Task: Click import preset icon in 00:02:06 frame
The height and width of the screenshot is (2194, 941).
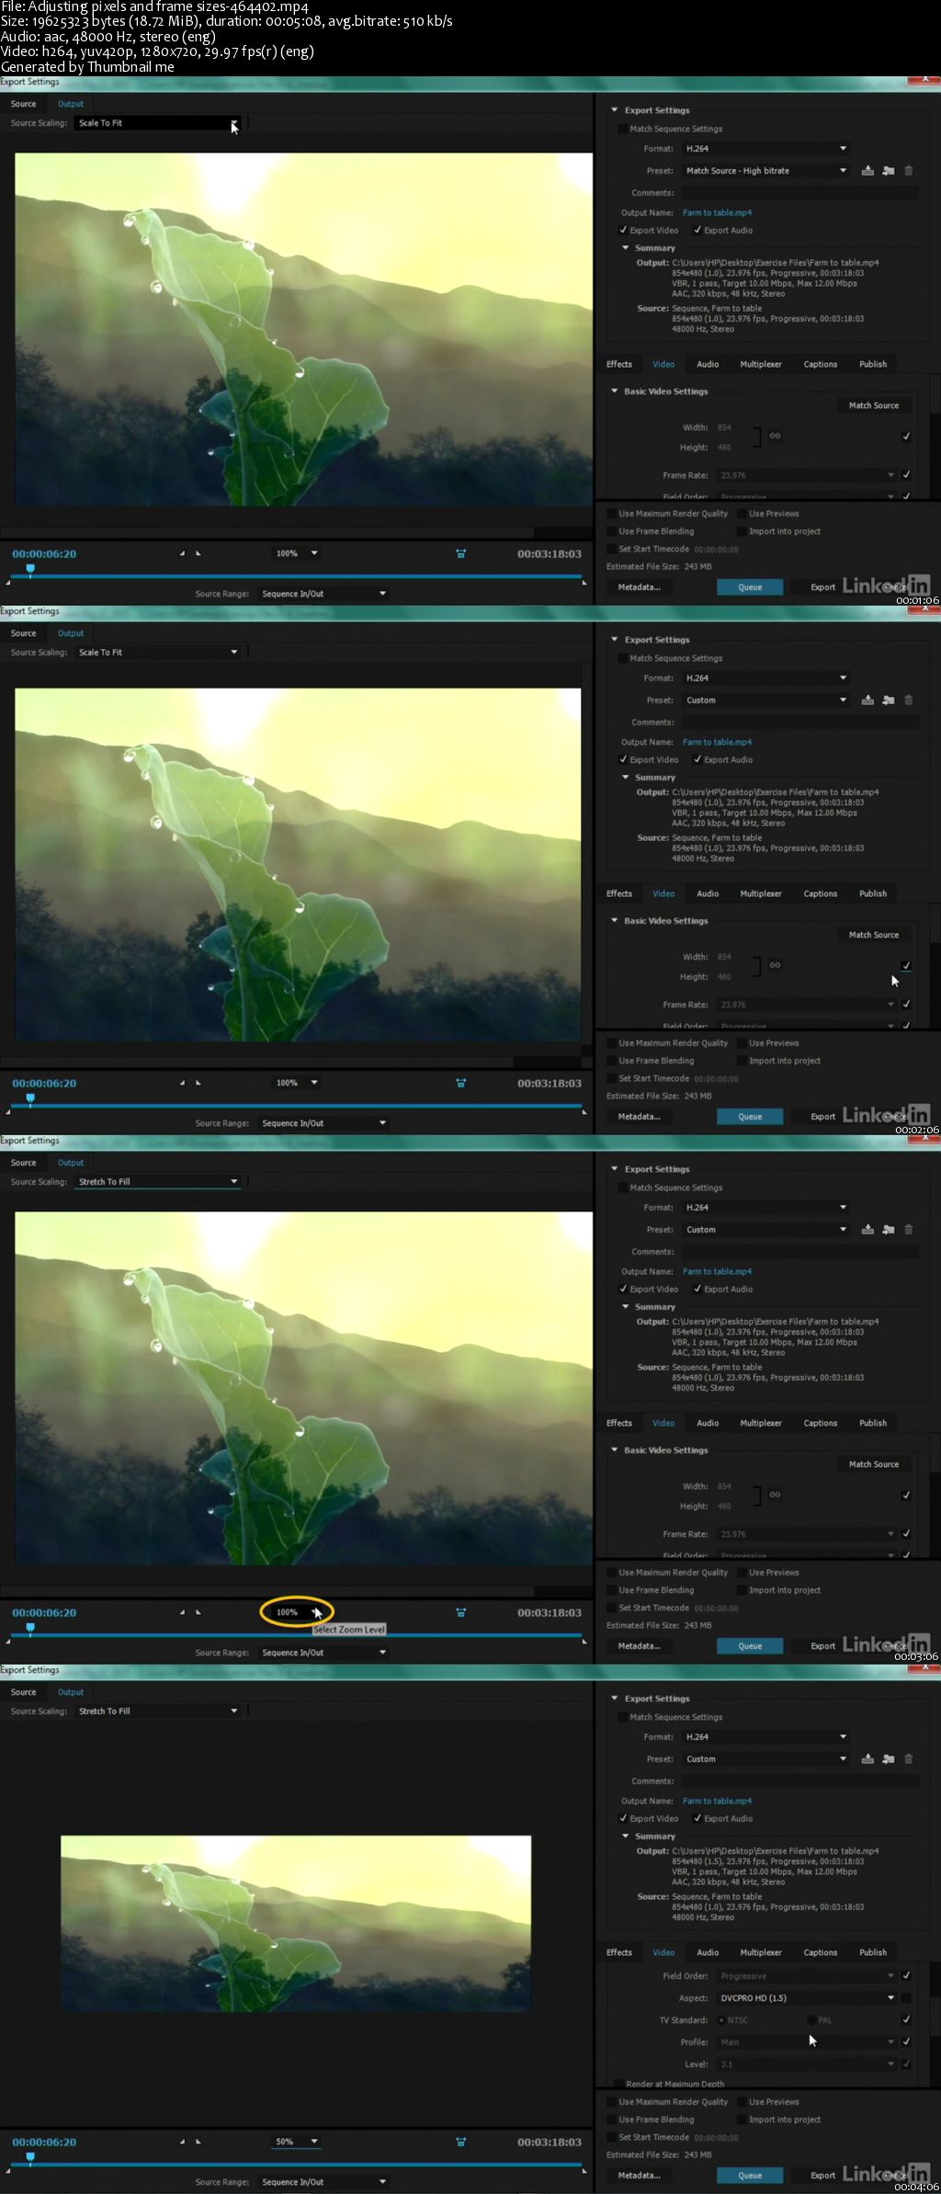Action: (889, 700)
